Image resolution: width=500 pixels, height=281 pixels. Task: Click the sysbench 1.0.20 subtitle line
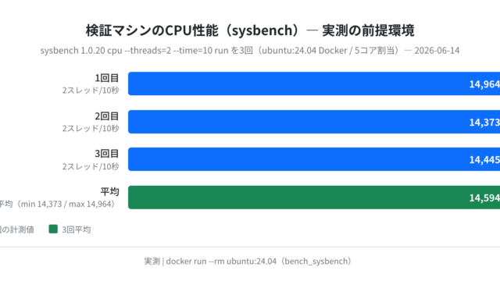coord(250,51)
